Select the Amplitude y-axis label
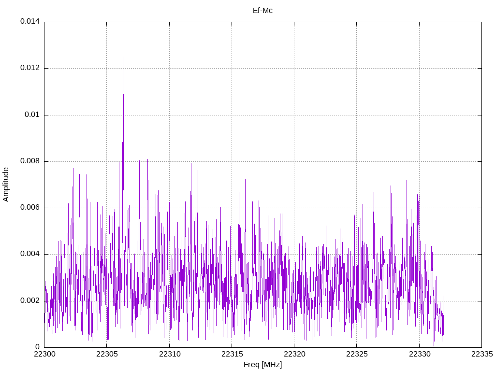 (x=6, y=184)
